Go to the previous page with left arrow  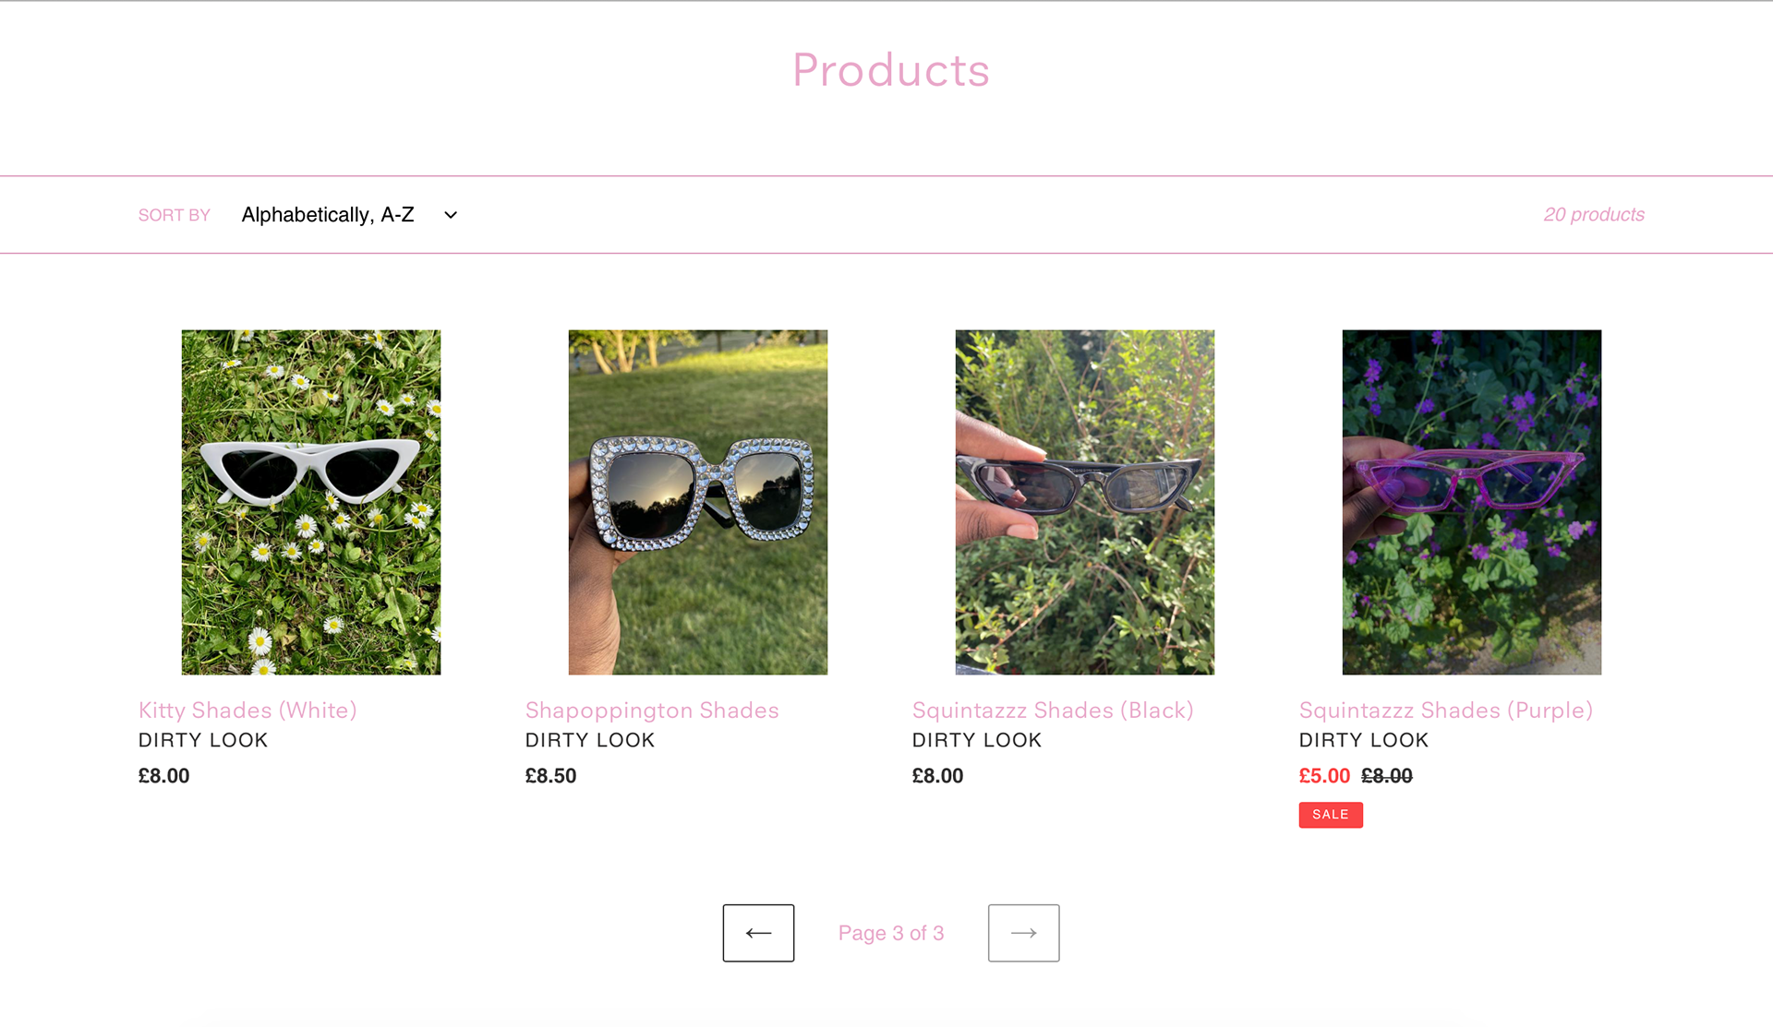(758, 933)
